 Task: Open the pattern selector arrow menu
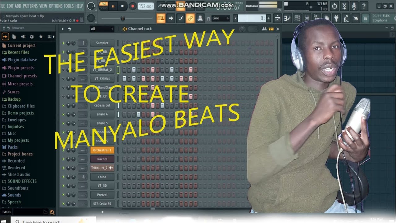(x=235, y=18)
